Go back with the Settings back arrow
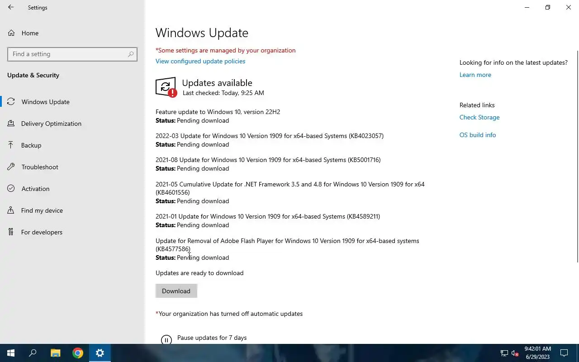 pyautogui.click(x=11, y=7)
